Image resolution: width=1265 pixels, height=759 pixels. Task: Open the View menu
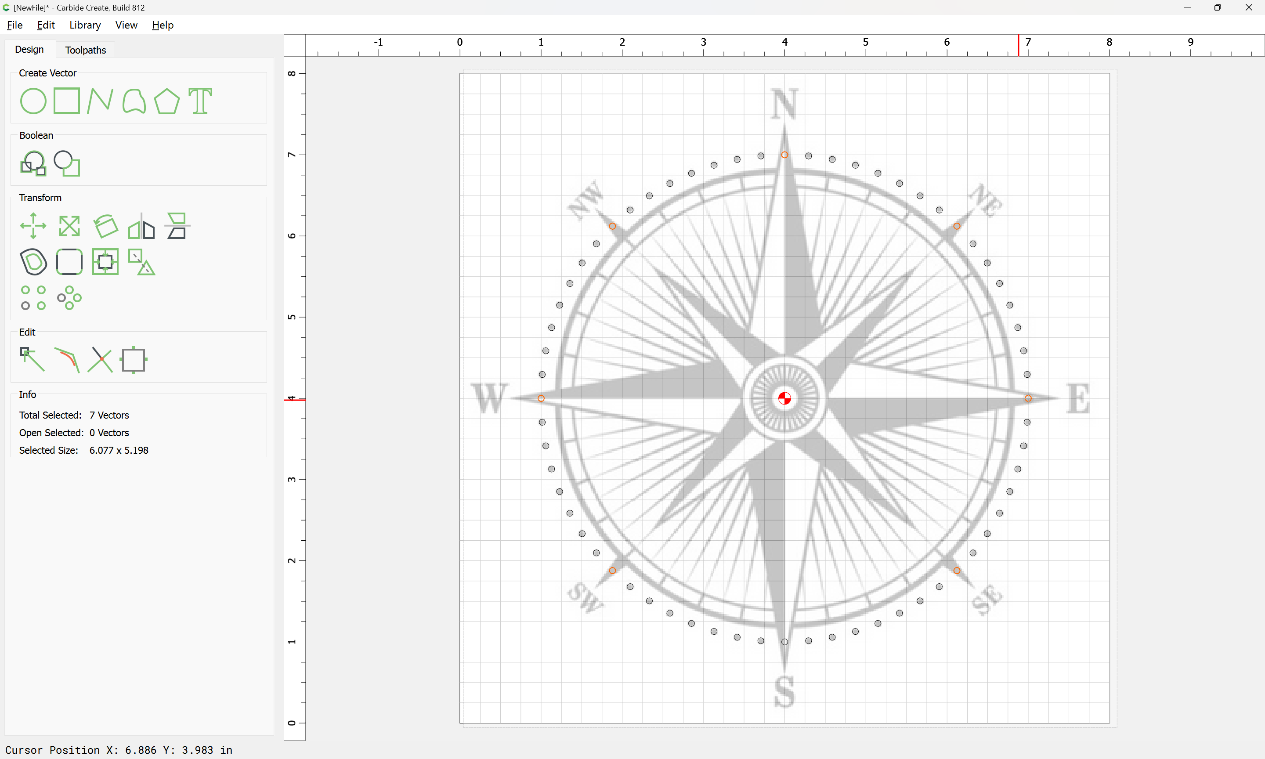coord(126,25)
